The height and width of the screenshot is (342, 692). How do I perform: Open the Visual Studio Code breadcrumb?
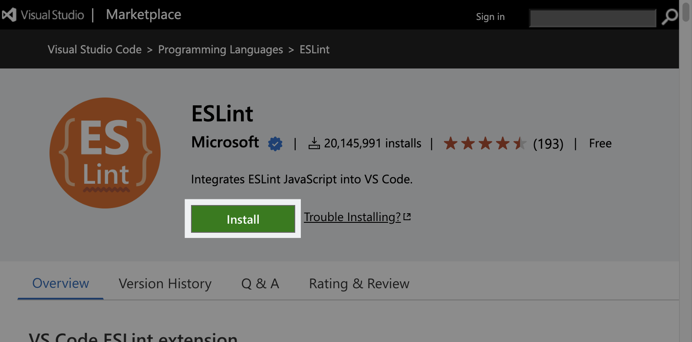click(95, 50)
